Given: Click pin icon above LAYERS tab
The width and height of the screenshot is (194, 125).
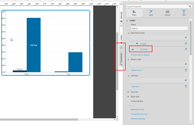Looking at the screenshot, I should tap(121, 26).
